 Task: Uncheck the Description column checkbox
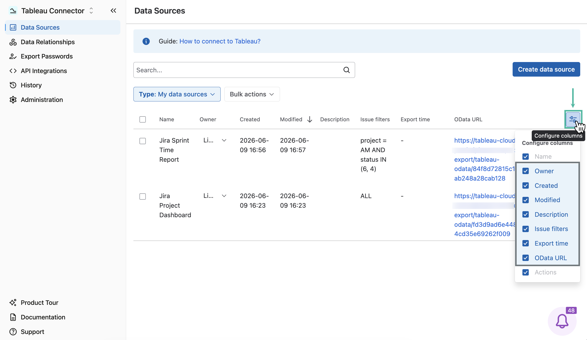(526, 214)
